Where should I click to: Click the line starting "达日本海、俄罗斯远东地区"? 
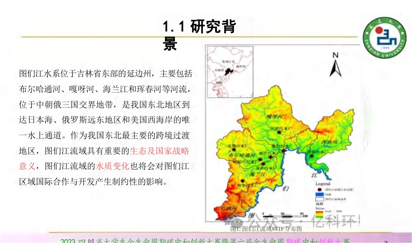coord(105,120)
